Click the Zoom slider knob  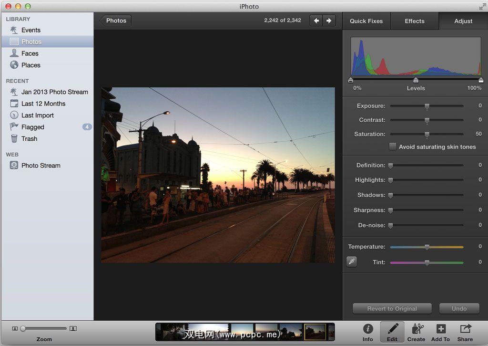23,328
